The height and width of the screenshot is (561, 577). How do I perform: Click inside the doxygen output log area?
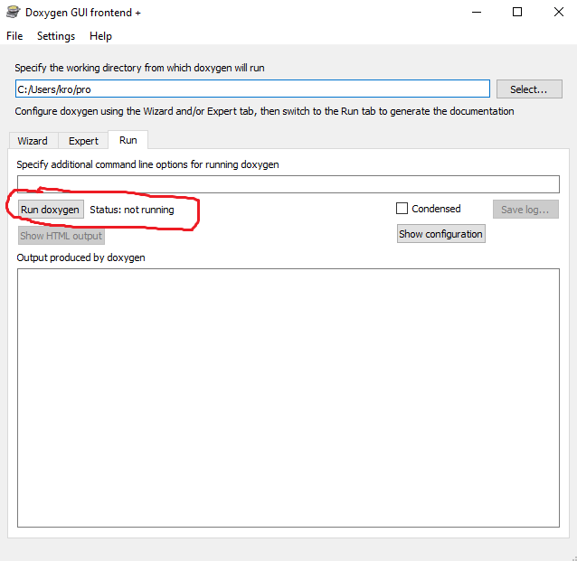(288, 397)
